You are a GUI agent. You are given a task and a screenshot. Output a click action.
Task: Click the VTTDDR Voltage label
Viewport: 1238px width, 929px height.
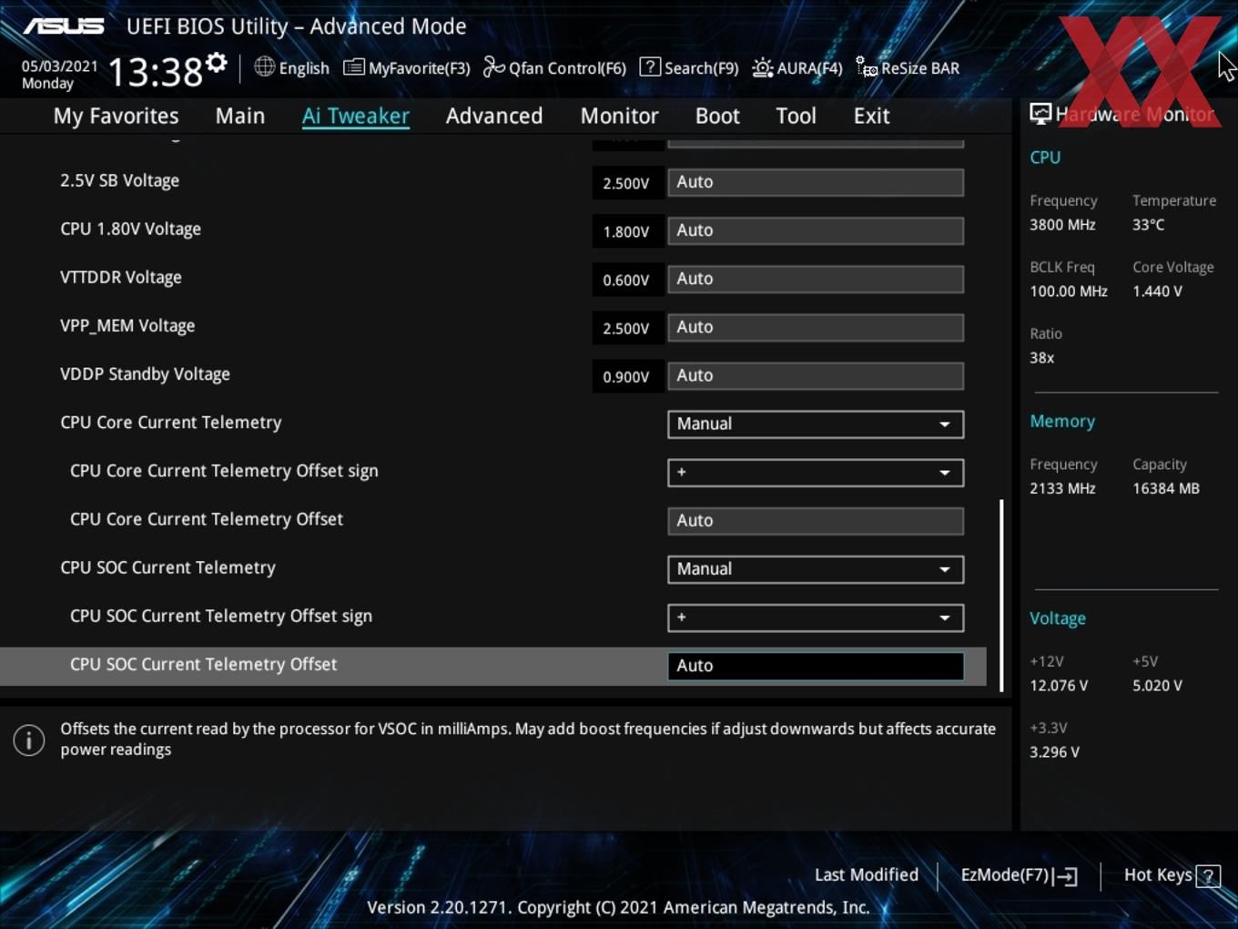coord(120,277)
